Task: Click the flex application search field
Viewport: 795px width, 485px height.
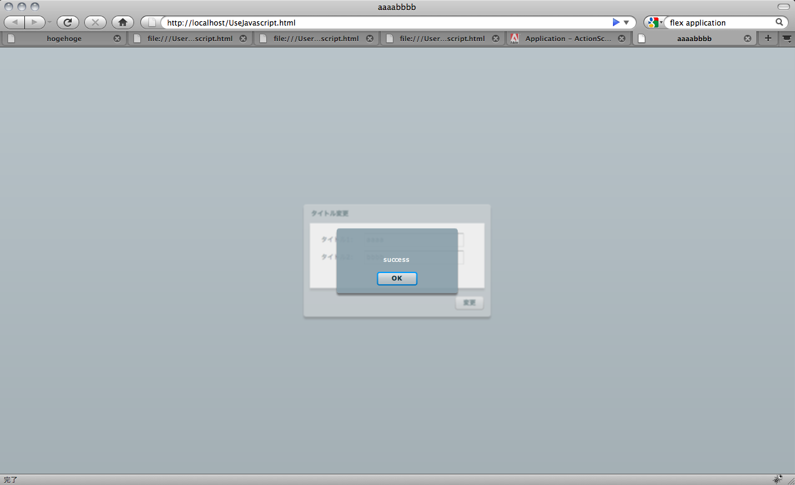Action: click(x=720, y=22)
